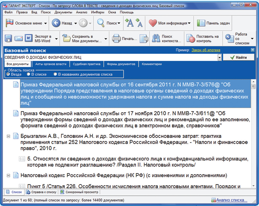Click the binoculars Поиск контекста icon
Image resolution: width=259 pixels, height=206 pixels.
pos(156,39)
